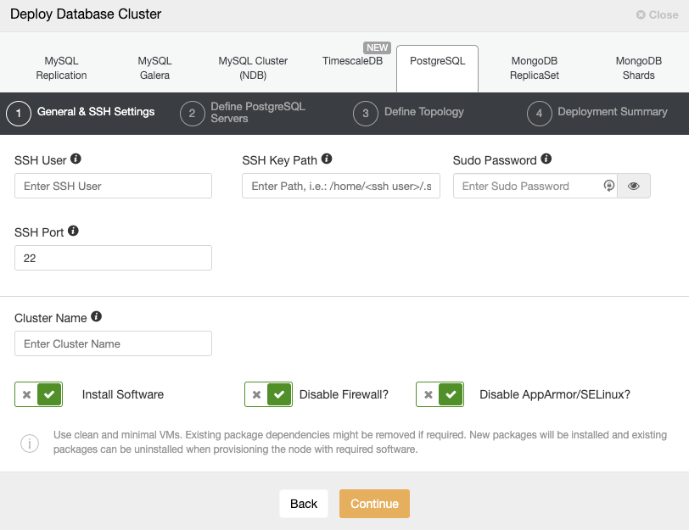Viewport: 689px width, 530px height.
Task: Click the password key icon in Sudo field
Action: [609, 186]
